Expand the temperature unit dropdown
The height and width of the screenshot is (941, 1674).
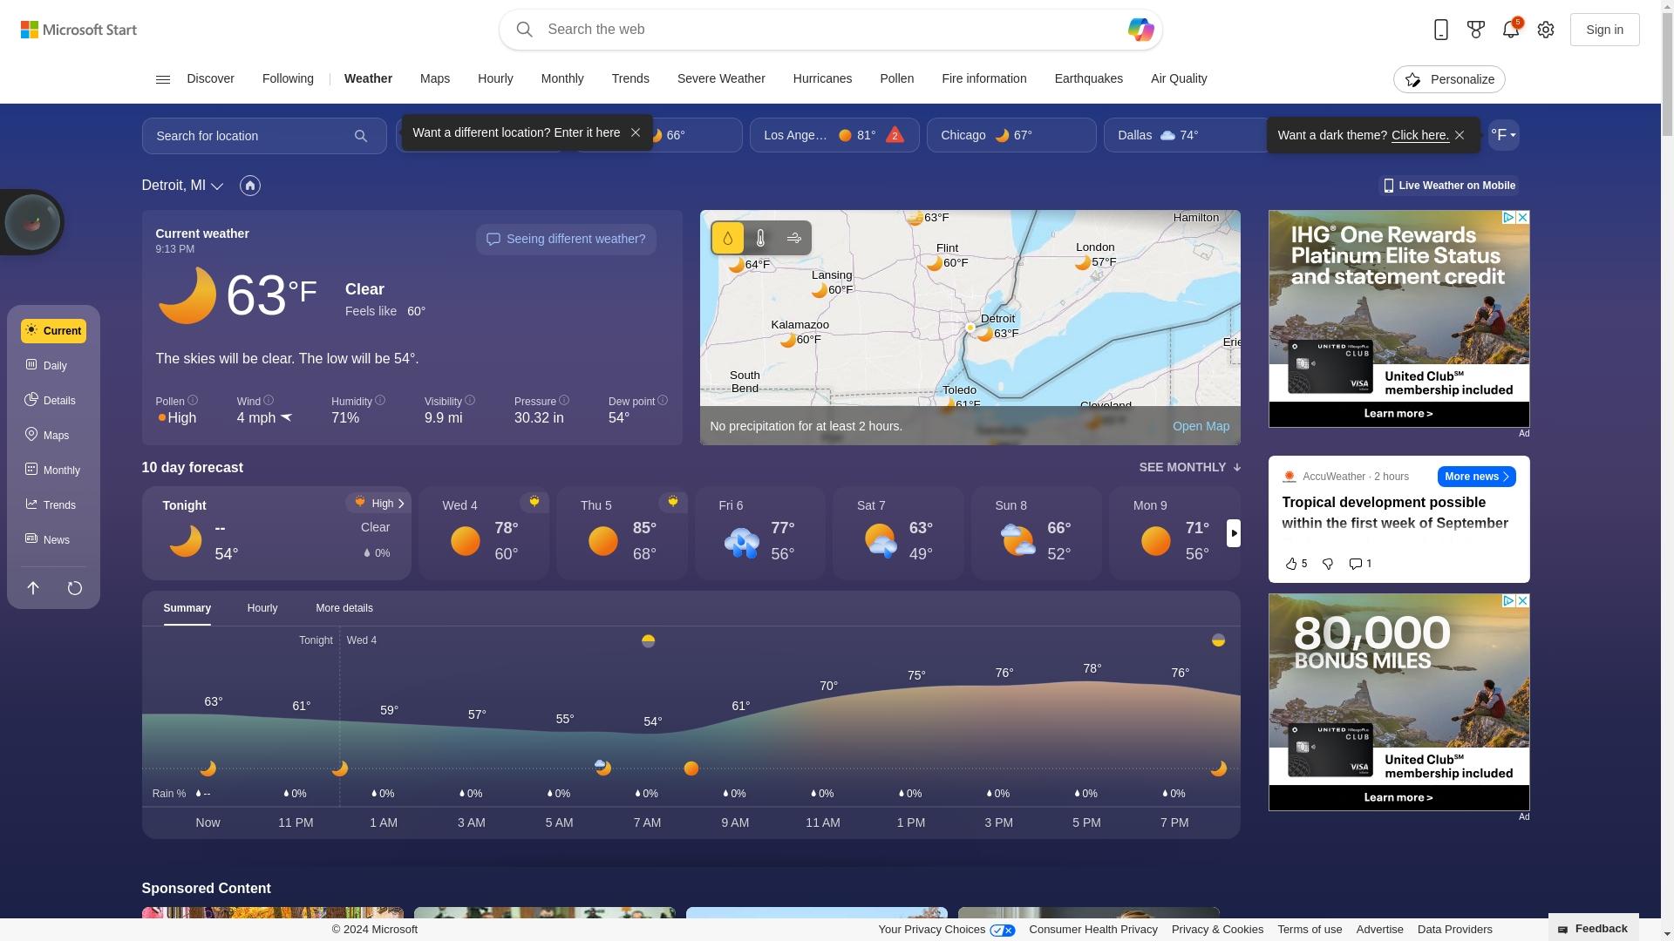1504,136
